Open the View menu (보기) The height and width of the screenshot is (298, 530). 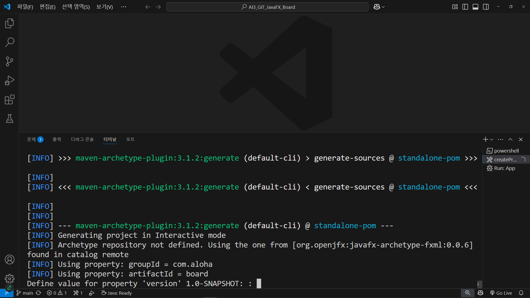[104, 7]
